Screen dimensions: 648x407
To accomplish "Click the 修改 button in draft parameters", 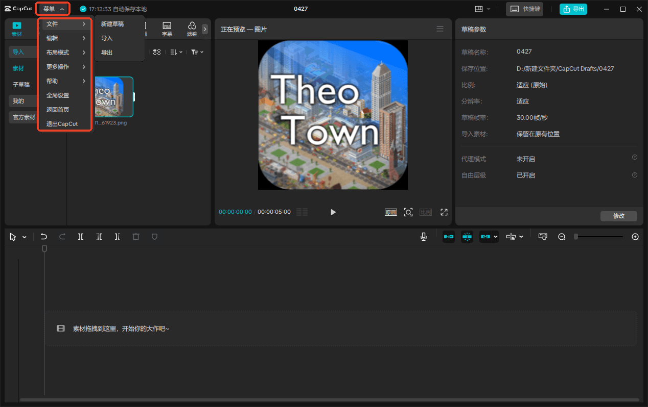I will click(x=618, y=216).
